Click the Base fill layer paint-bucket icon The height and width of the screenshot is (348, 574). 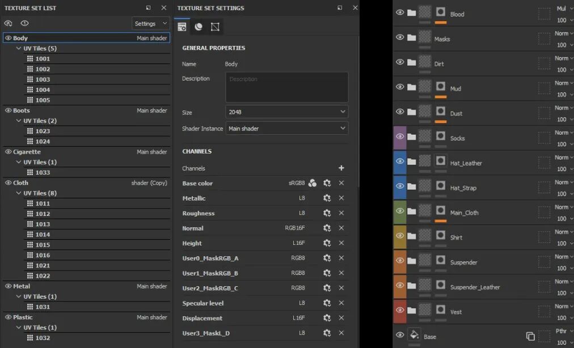[415, 334]
